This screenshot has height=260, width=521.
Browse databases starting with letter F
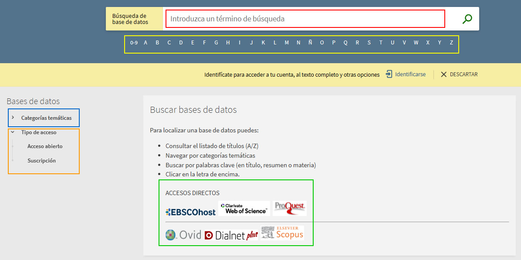pos(204,43)
